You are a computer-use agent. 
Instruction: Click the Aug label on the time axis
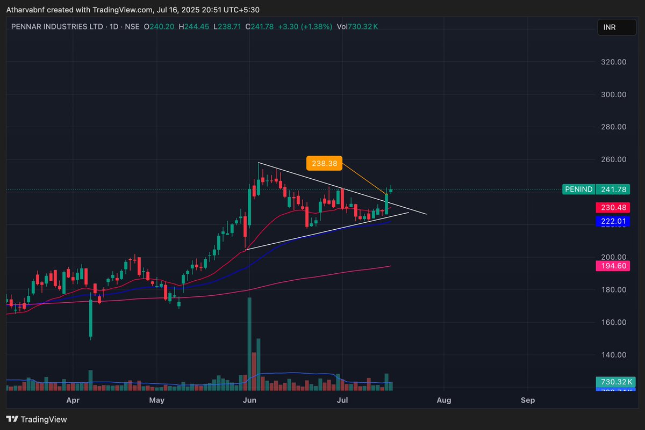(x=443, y=400)
